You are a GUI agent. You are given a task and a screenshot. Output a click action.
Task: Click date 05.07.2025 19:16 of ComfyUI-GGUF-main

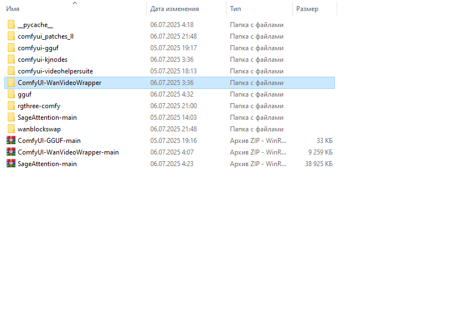(174, 140)
